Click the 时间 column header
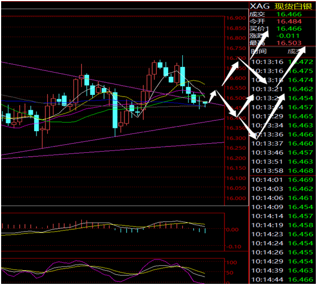 tap(258, 51)
